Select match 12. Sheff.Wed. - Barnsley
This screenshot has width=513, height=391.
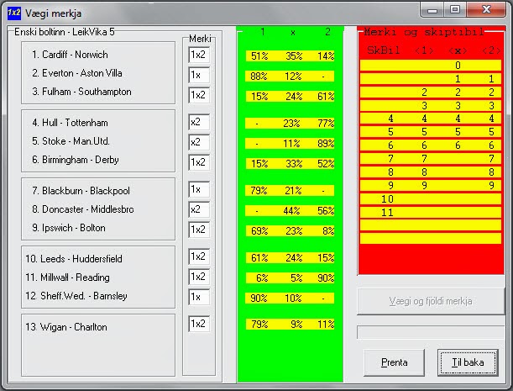[x=76, y=296]
